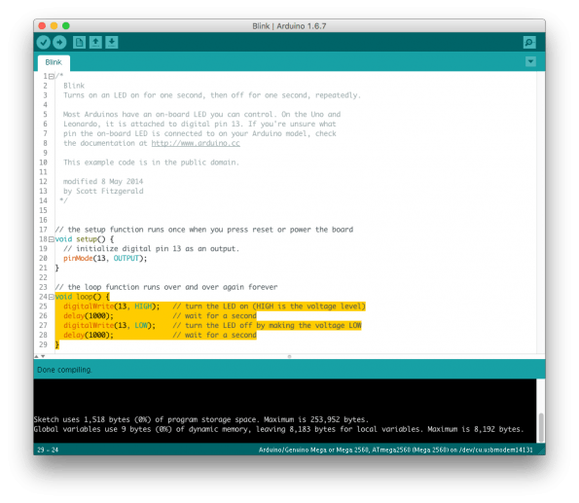579x503 pixels.
Task: Click digitalWrite(13, LOW) on line 27
Action: pyautogui.click(x=109, y=326)
